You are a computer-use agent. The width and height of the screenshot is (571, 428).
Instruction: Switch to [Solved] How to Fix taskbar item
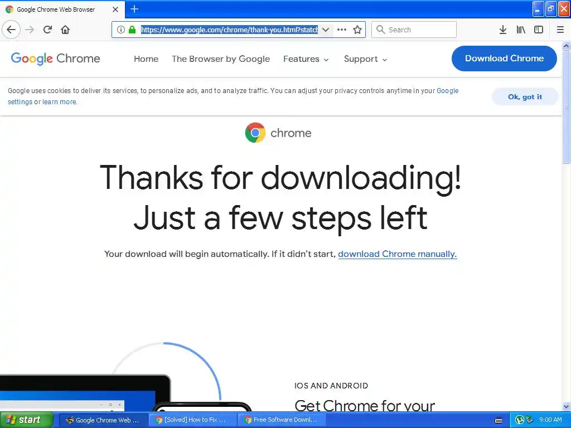point(192,420)
